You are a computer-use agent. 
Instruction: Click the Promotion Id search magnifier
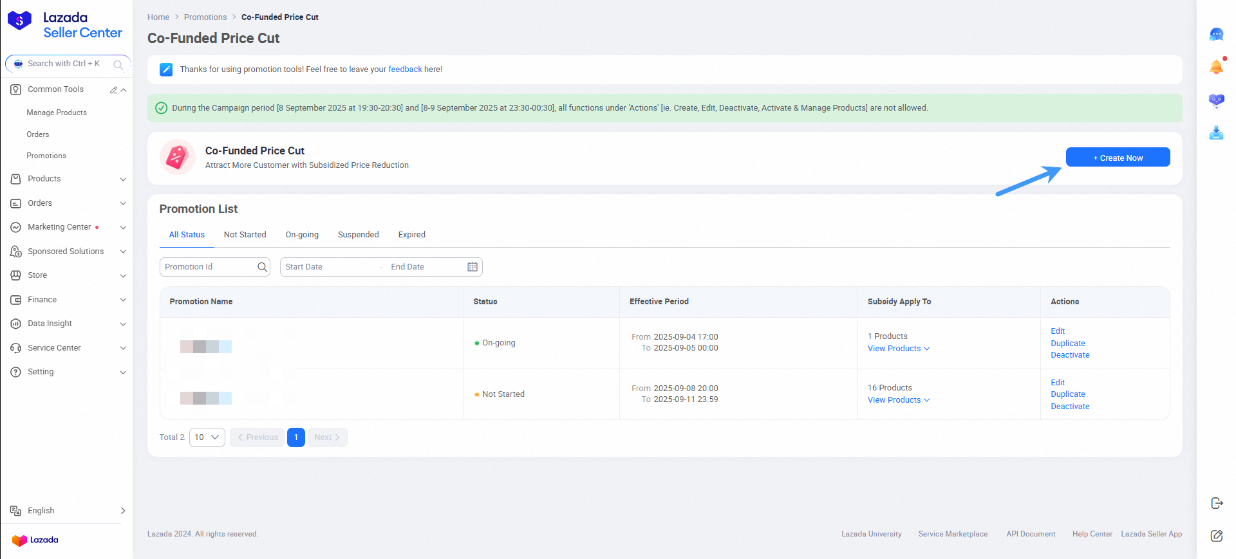262,267
